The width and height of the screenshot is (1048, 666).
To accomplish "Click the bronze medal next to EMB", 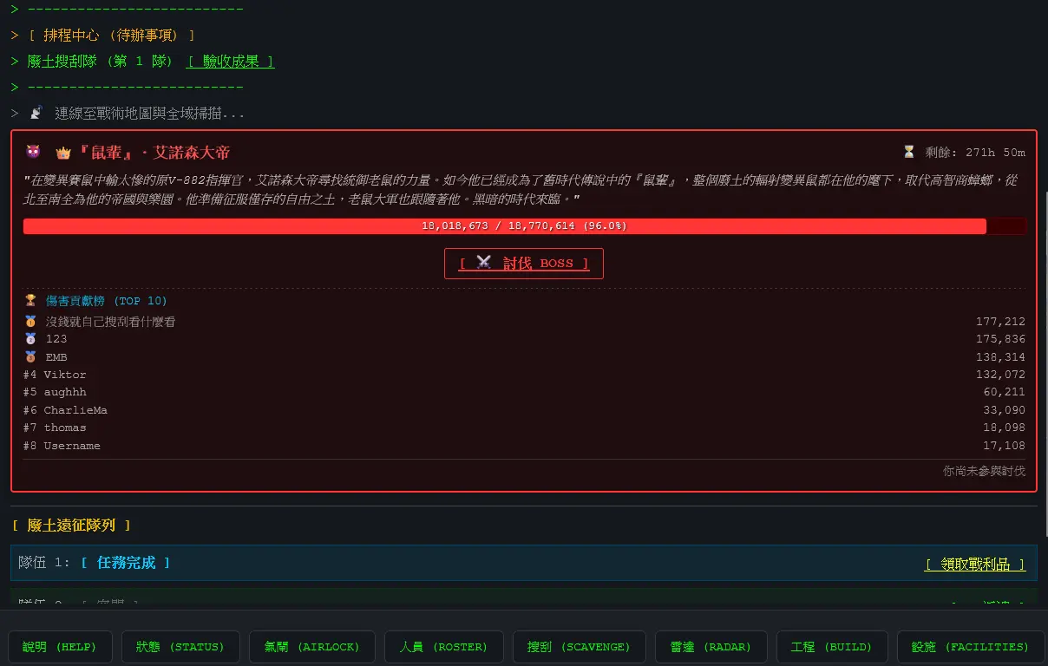I will click(x=30, y=357).
